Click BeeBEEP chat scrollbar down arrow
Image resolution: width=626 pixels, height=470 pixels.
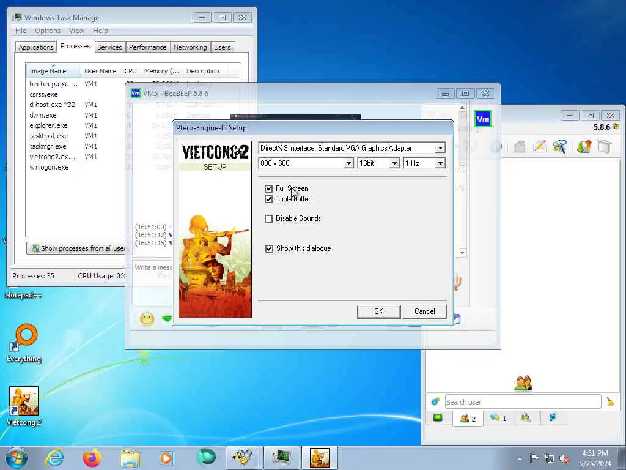[462, 253]
